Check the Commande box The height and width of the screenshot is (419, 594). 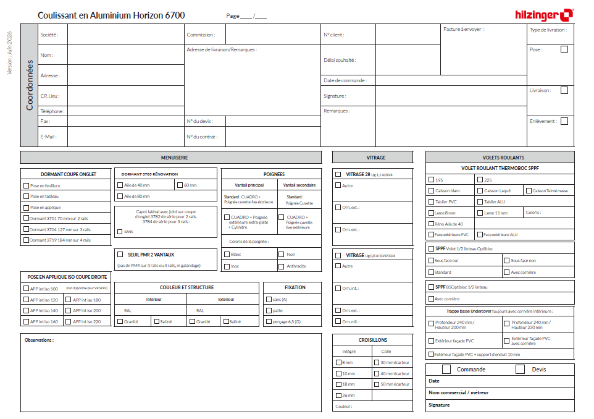pos(446,370)
